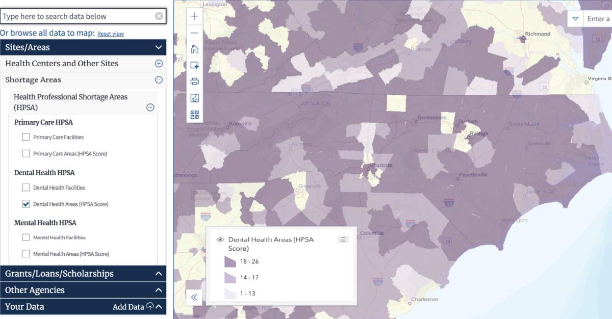Open the basemap gallery icon
The width and height of the screenshot is (612, 319).
pyautogui.click(x=194, y=114)
